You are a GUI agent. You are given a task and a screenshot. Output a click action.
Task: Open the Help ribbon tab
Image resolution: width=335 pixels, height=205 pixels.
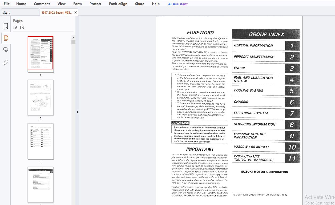pos(156,4)
